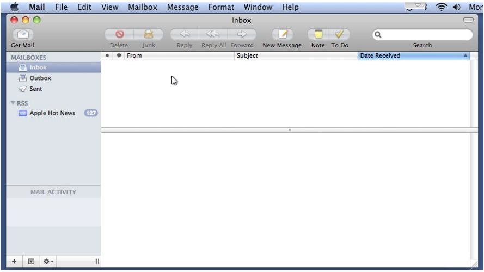The width and height of the screenshot is (484, 272).
Task: Close the Inbox window
Action: (14, 20)
